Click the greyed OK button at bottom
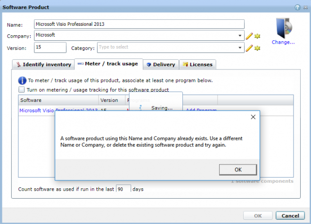The width and height of the screenshot is (311, 224). click(258, 216)
